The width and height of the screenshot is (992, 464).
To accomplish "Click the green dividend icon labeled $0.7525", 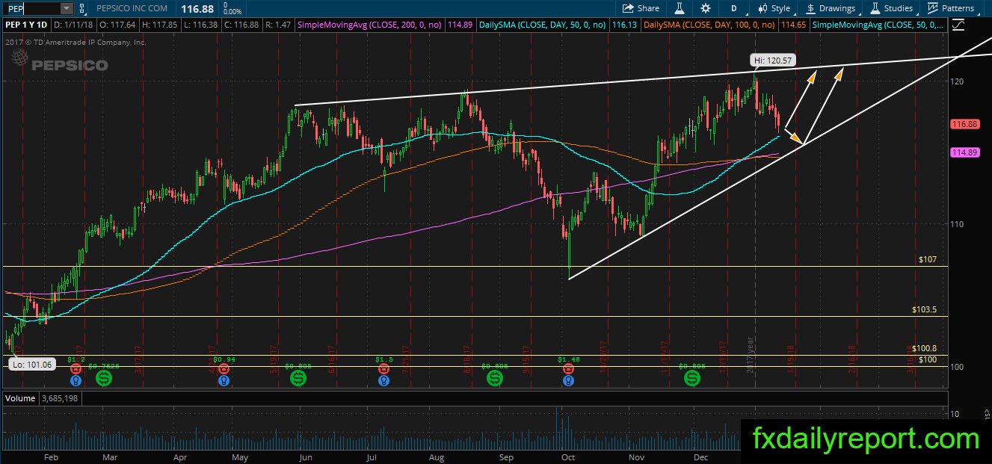I will (x=104, y=379).
